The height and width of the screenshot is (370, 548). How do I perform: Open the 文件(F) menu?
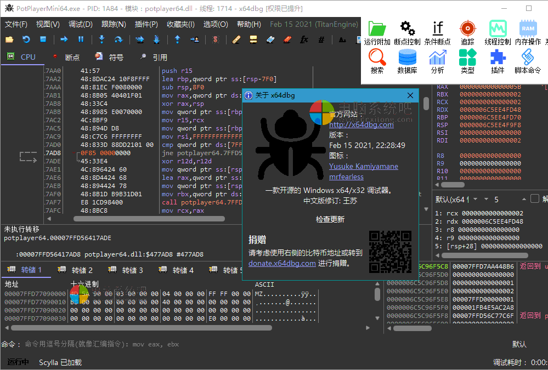coord(16,24)
